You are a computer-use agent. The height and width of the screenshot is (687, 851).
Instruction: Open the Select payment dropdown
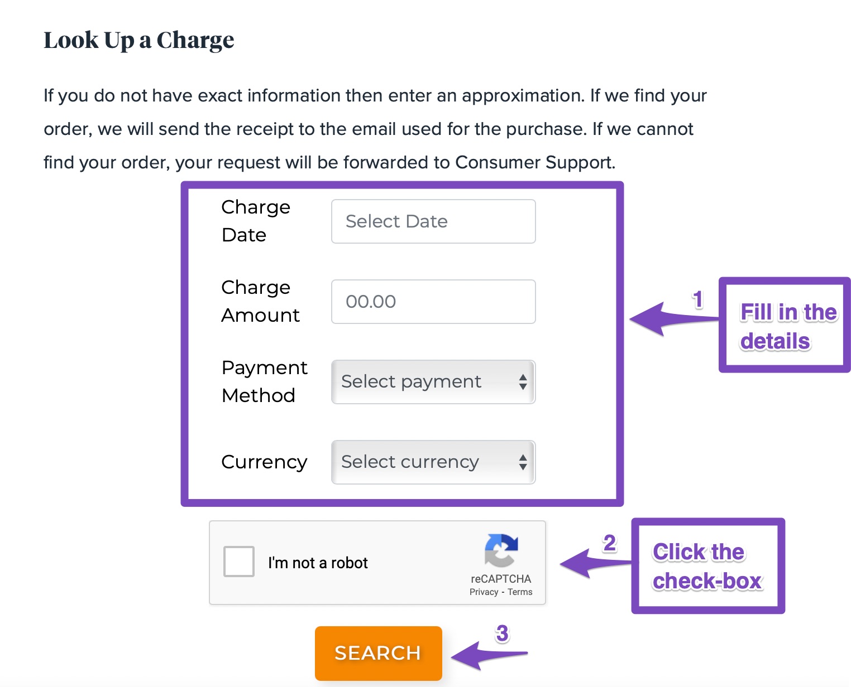pos(433,382)
